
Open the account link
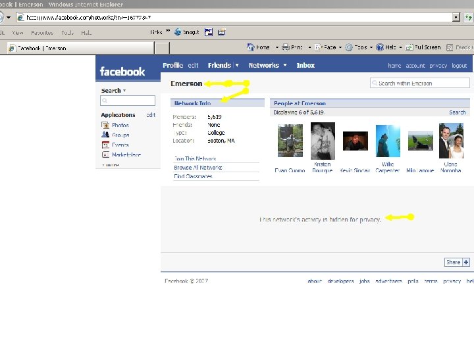(x=415, y=66)
